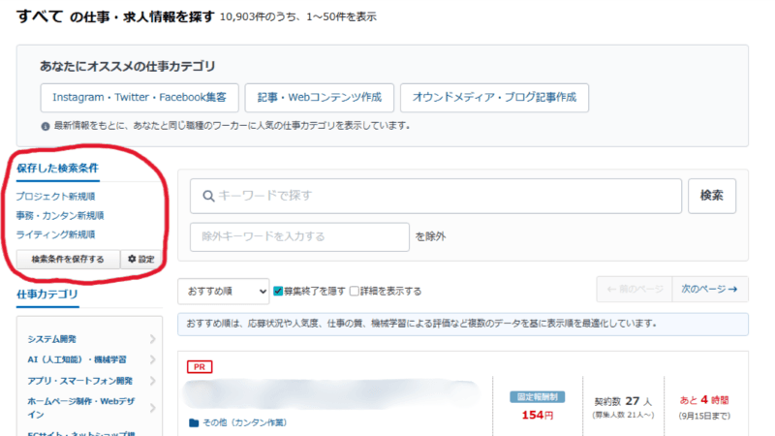Click the disabled 前のページ button
Viewport: 775px width, 436px height.
[635, 289]
